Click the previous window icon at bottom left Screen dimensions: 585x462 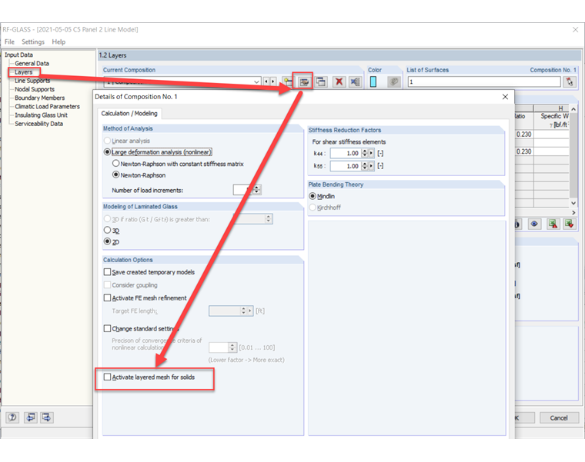(x=31, y=417)
